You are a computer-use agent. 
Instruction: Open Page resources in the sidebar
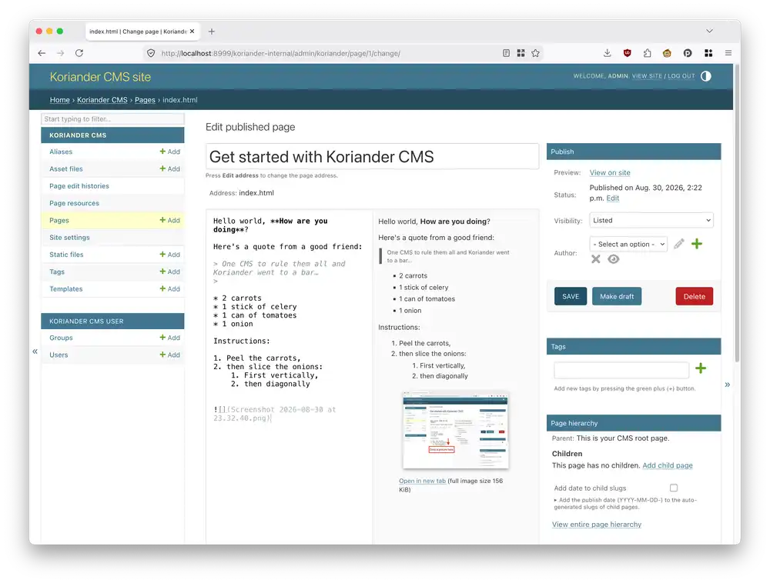tap(74, 203)
